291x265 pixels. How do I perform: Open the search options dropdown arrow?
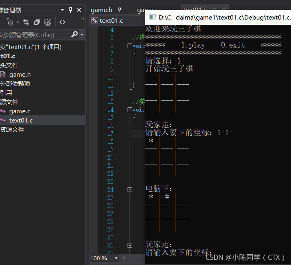[82, 34]
